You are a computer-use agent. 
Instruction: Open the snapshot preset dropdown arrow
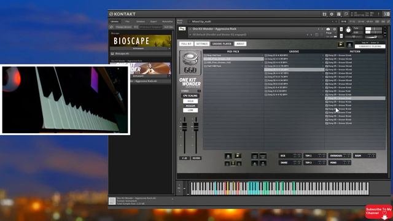(x=190, y=35)
